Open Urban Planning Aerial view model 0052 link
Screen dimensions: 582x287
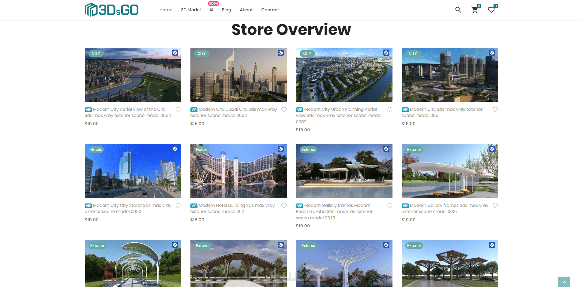pyautogui.click(x=339, y=115)
